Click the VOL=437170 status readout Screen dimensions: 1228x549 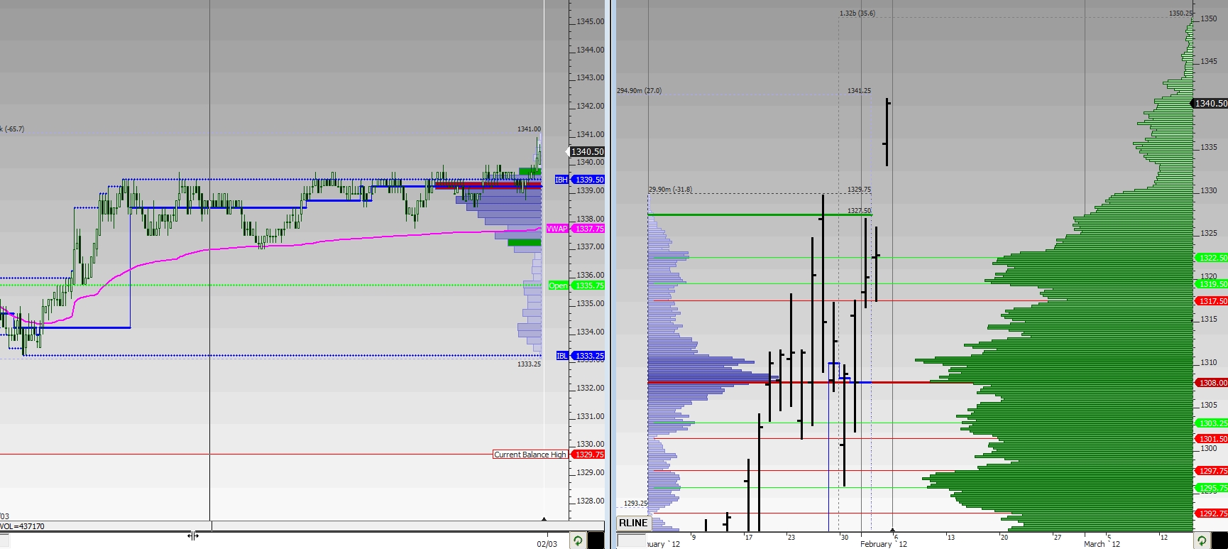tap(23, 526)
